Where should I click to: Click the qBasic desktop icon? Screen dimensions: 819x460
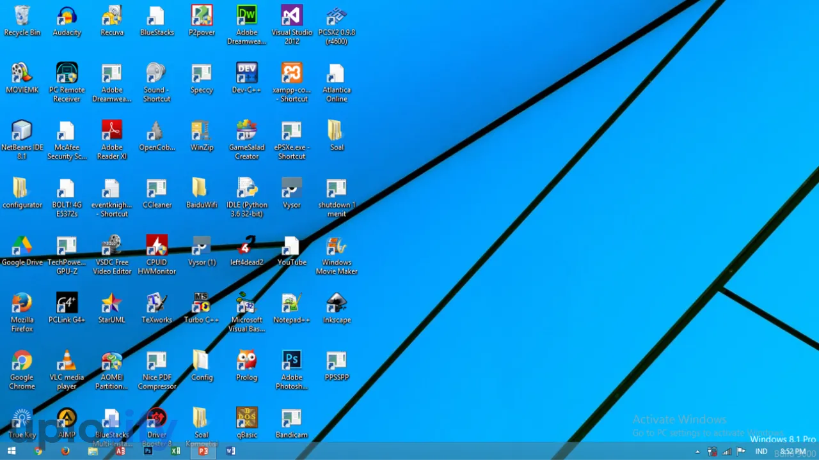(x=246, y=424)
